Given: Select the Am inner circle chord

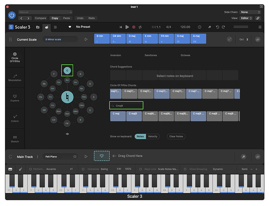Looking at the screenshot, I should coord(67,80).
